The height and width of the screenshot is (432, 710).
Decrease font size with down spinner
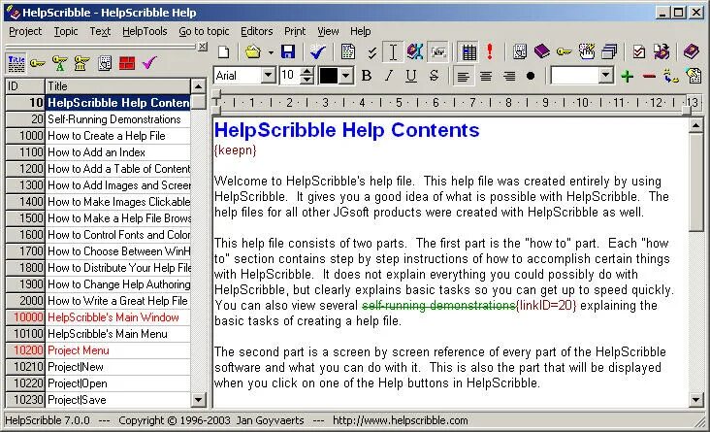pos(307,80)
